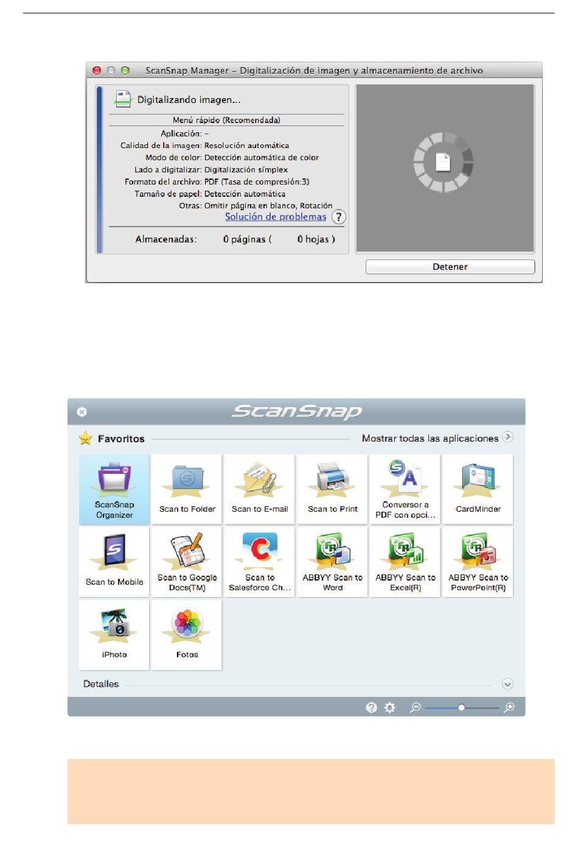Click 'Resolución automática' value
This screenshot has height=851, width=578.
pyautogui.click(x=246, y=146)
